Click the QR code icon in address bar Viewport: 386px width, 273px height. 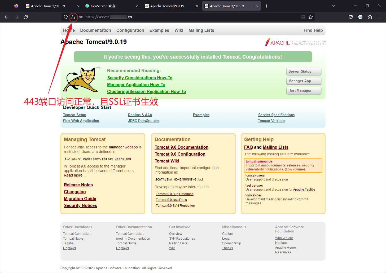303,17
